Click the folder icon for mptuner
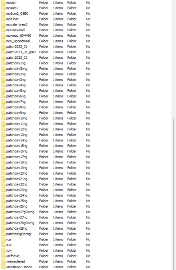Screen dimensions: 176x270 [3, 19]
